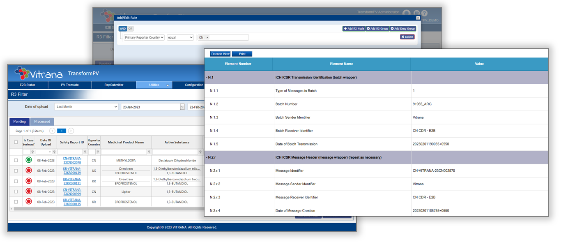Switch to the Processed tab
Viewport: 561px width, 242px height.
coord(42,122)
